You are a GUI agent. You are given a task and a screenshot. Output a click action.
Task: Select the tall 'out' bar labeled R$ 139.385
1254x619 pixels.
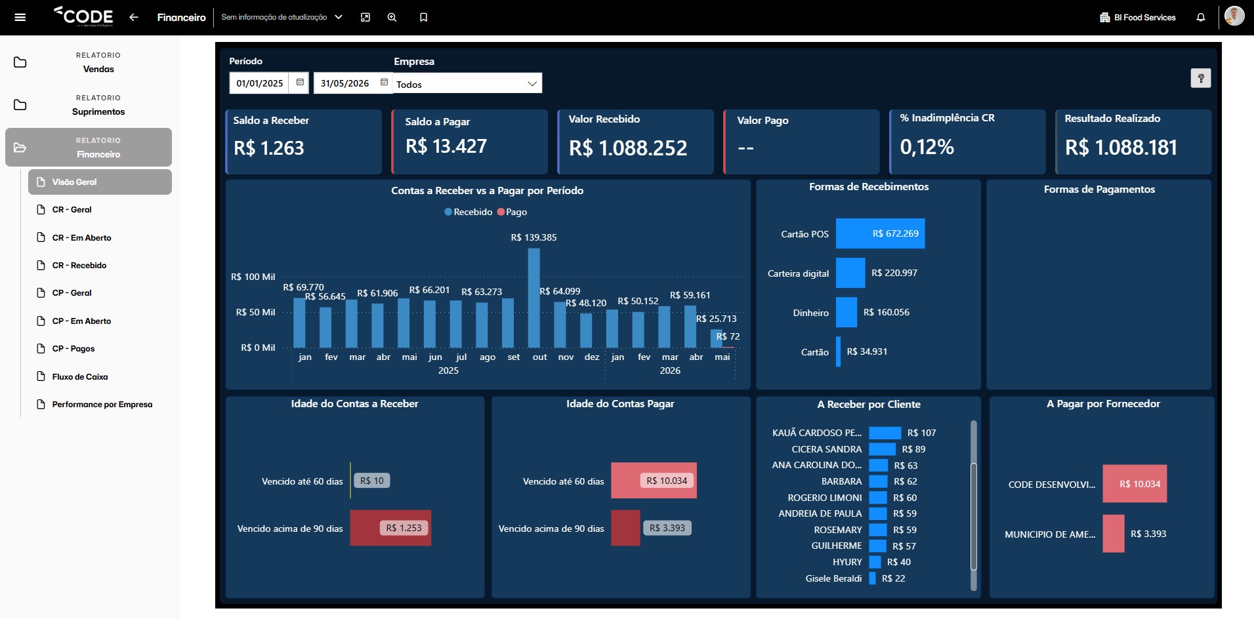point(534,298)
